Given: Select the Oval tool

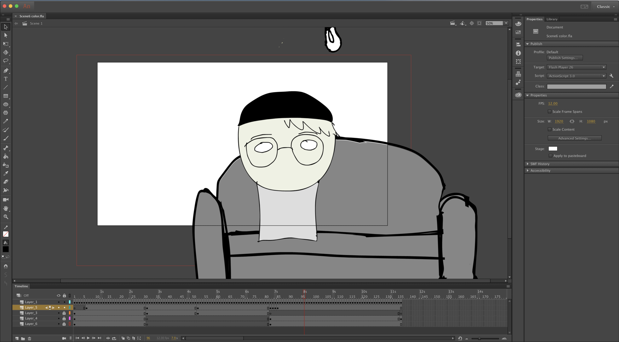Looking at the screenshot, I should pos(6,105).
